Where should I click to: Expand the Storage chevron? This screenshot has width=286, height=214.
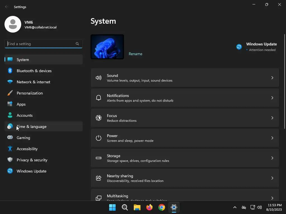(x=272, y=158)
